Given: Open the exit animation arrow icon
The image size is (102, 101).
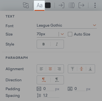Looking at the screenshot, I should (x=81, y=5).
